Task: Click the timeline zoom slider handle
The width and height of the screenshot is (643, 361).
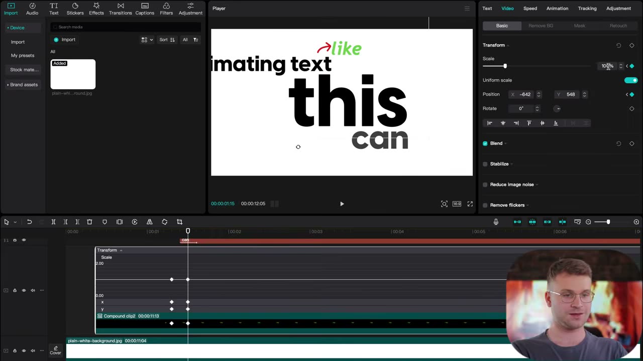Action: [x=608, y=222]
